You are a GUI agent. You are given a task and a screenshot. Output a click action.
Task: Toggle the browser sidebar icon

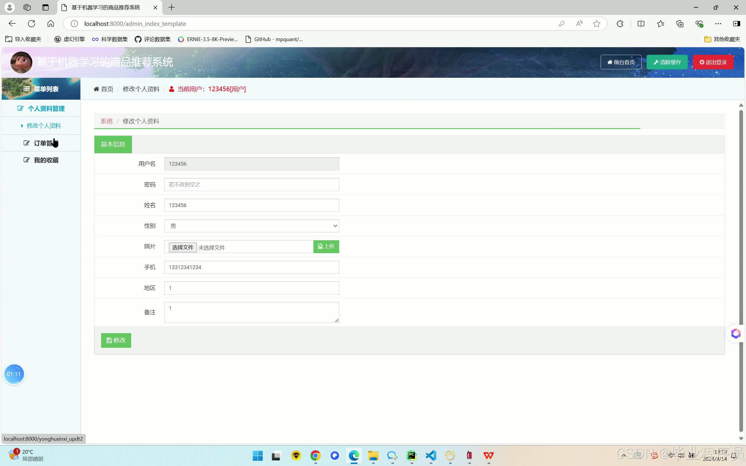(x=736, y=24)
